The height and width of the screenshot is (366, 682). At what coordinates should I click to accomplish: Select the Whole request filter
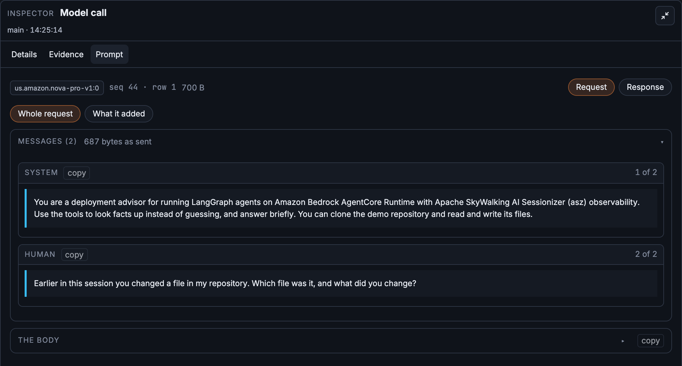click(x=45, y=114)
